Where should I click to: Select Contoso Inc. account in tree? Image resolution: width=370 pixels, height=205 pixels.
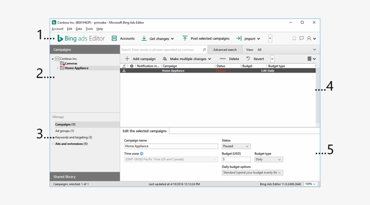coord(69,59)
